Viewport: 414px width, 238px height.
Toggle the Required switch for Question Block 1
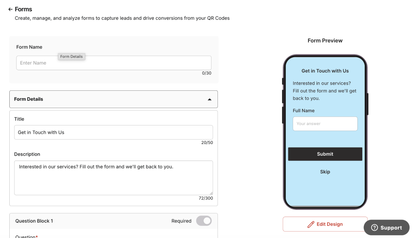coord(204,221)
